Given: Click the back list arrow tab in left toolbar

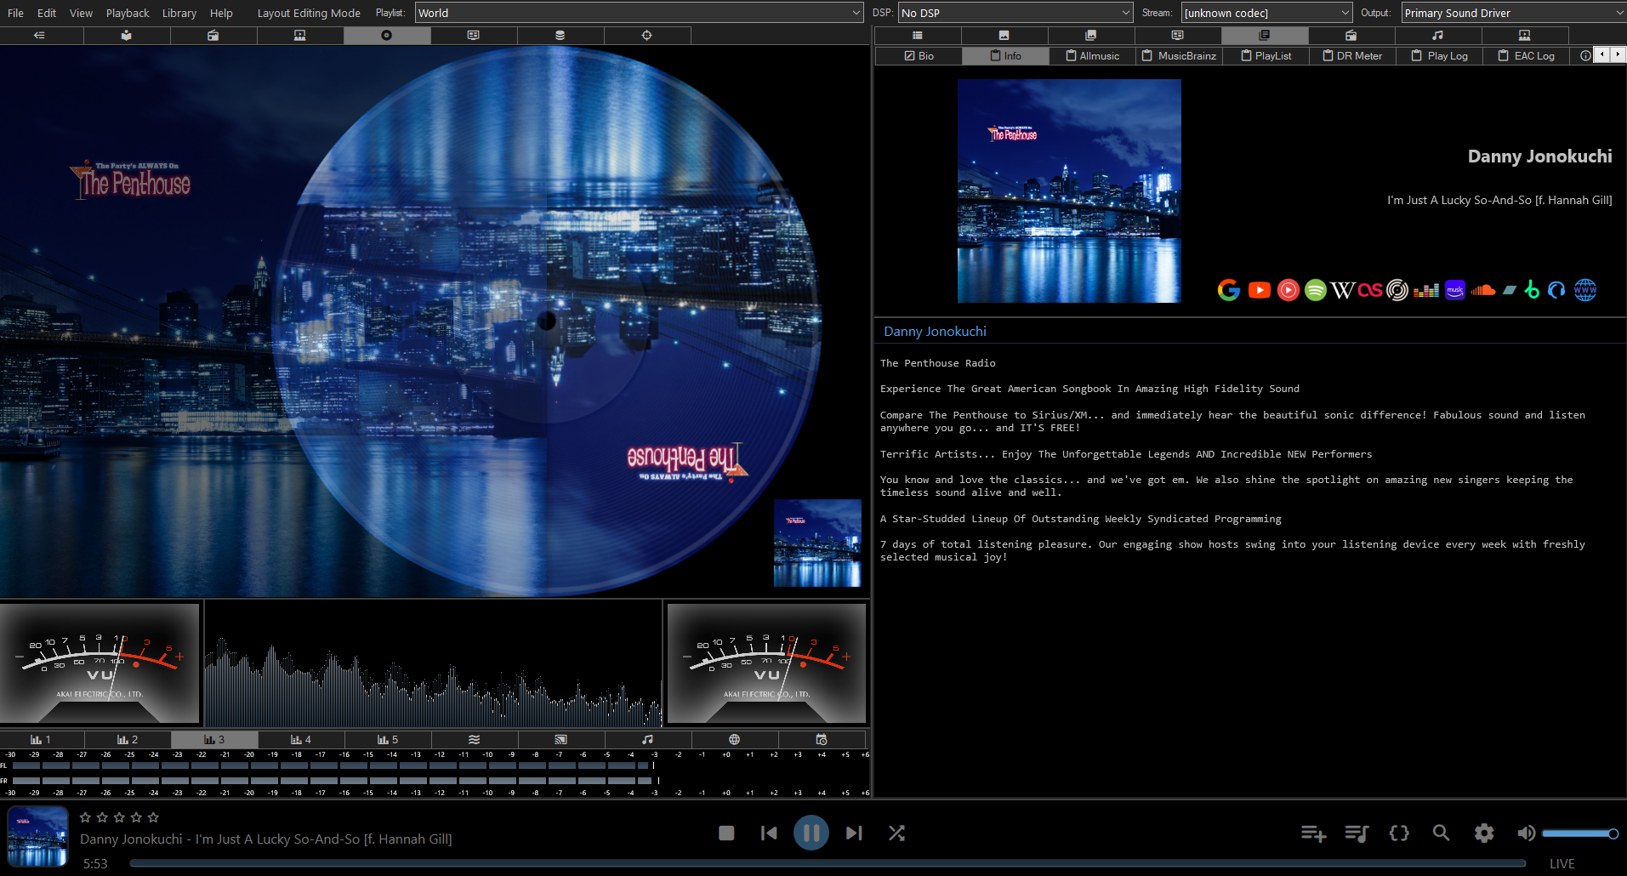Looking at the screenshot, I should point(39,36).
